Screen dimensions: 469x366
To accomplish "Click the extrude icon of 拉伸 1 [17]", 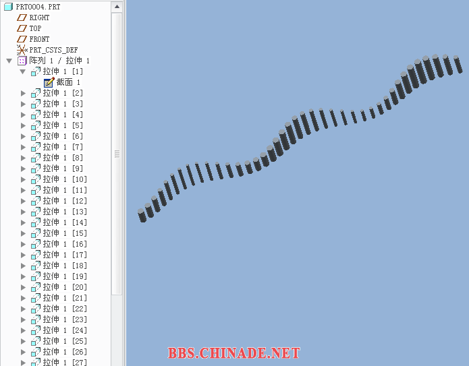I will (36, 255).
